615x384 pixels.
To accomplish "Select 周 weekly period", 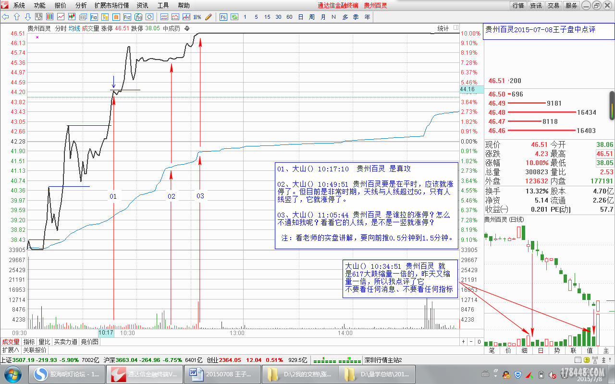I will (312, 17).
